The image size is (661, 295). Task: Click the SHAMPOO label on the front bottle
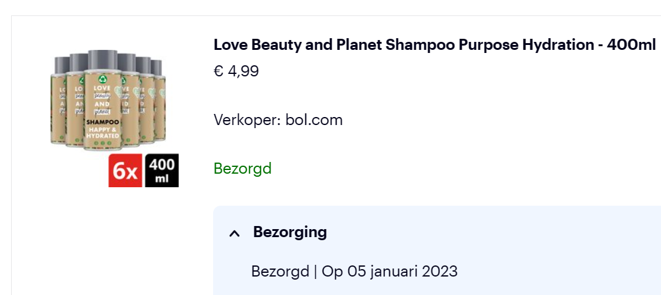tap(102, 123)
